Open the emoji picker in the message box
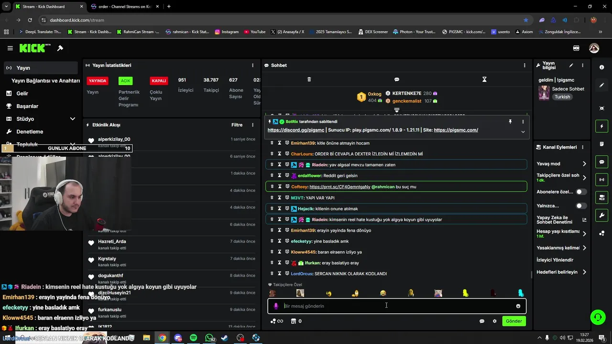Viewport: 612px width, 344px height. [x=518, y=306]
